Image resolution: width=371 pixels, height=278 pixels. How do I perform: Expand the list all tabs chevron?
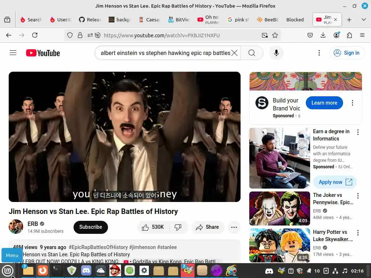point(364,20)
